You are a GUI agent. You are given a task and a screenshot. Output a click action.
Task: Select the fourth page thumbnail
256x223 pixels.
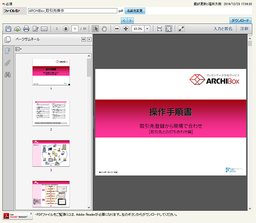coord(51,194)
